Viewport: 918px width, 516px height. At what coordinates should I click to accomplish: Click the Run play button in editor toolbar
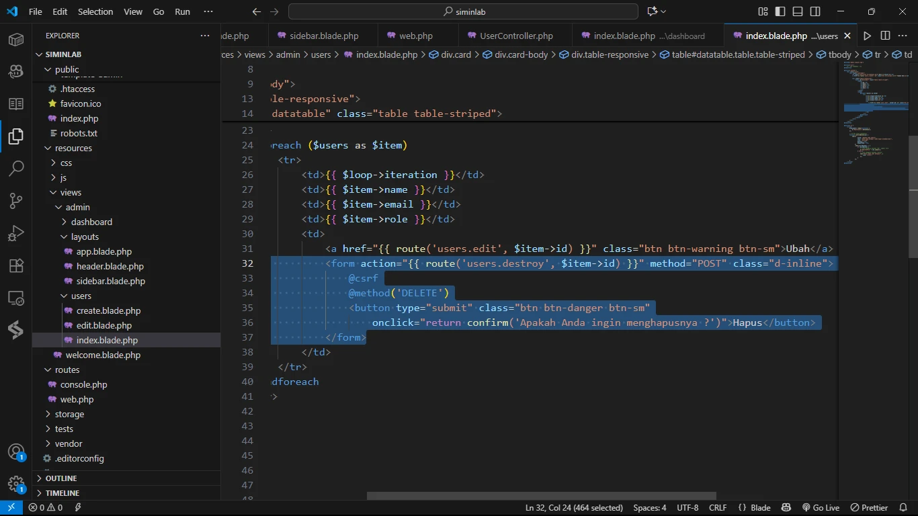point(867,36)
